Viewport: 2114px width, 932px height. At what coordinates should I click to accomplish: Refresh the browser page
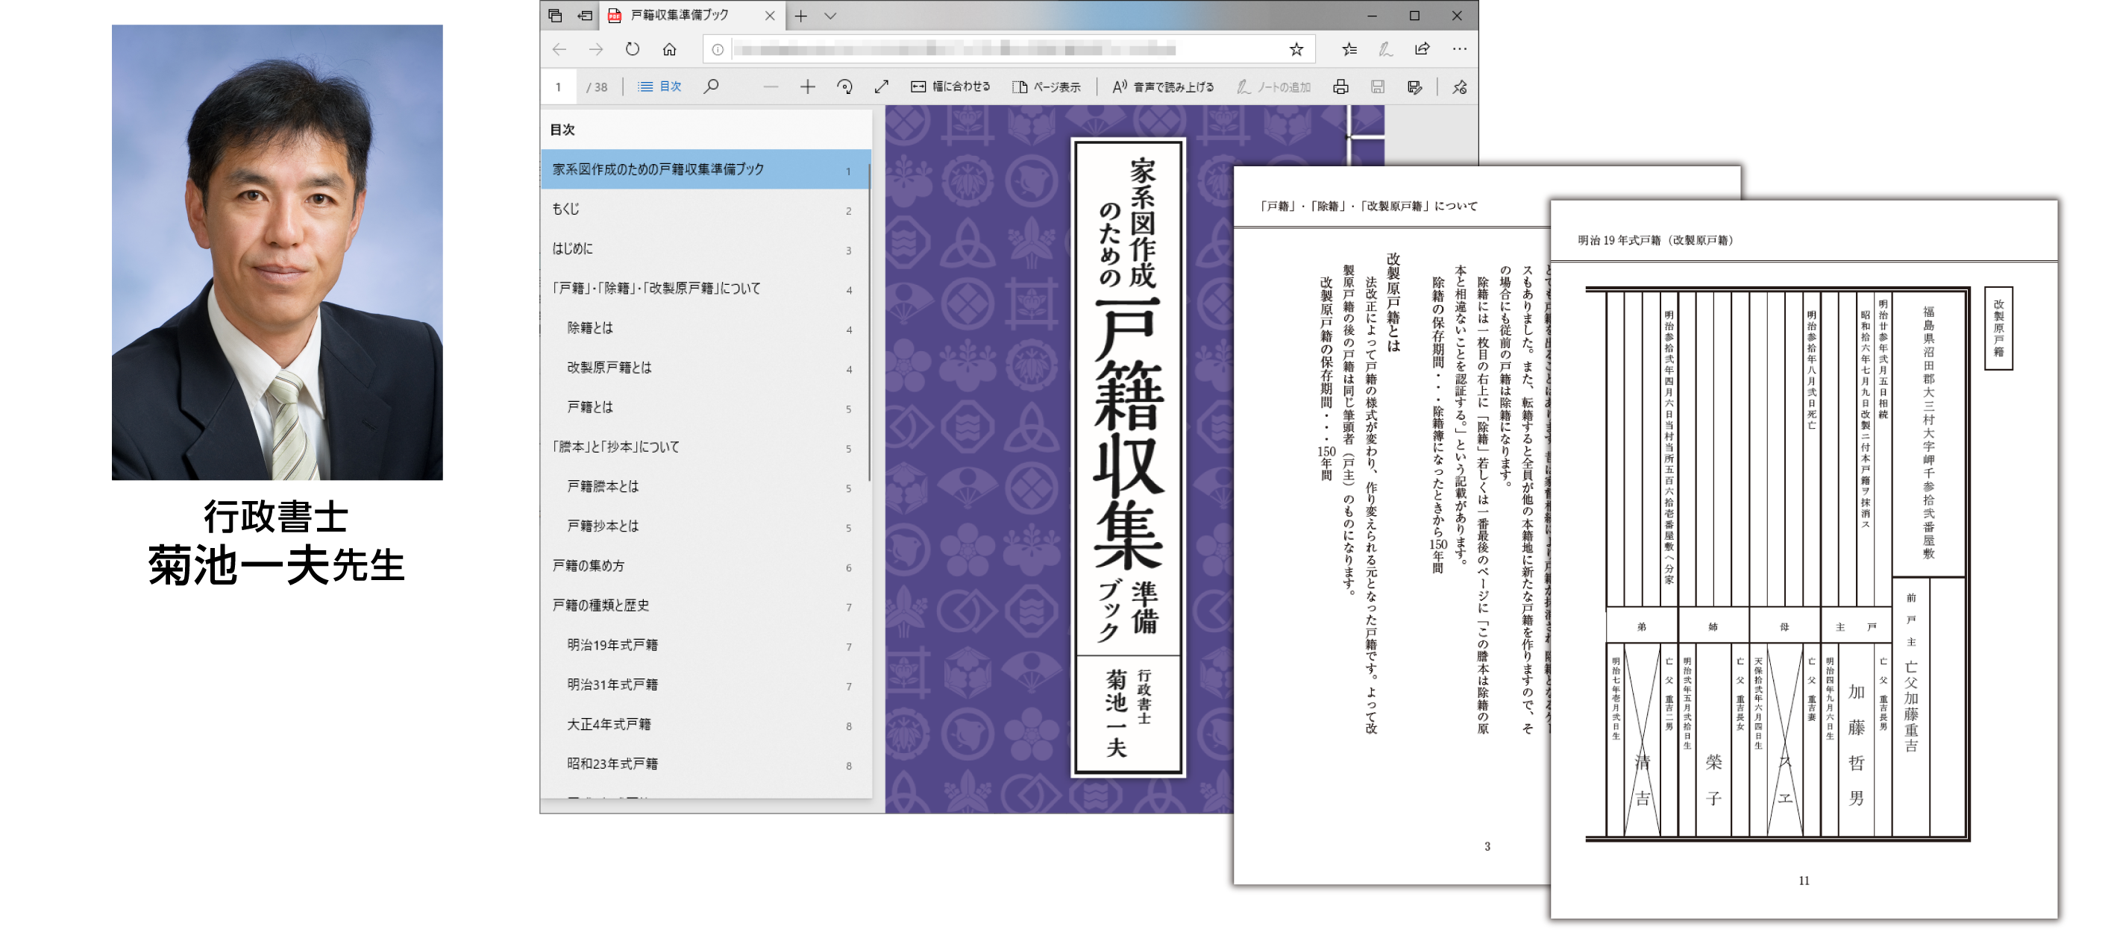point(632,49)
